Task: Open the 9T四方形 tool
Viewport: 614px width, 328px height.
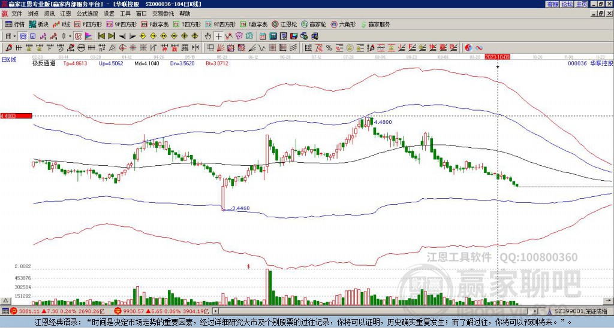Action: click(x=221, y=24)
